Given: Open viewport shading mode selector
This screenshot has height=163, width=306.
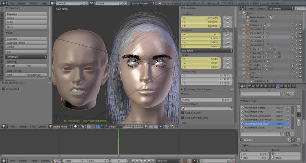Looking at the screenshot, I should click(76, 127).
